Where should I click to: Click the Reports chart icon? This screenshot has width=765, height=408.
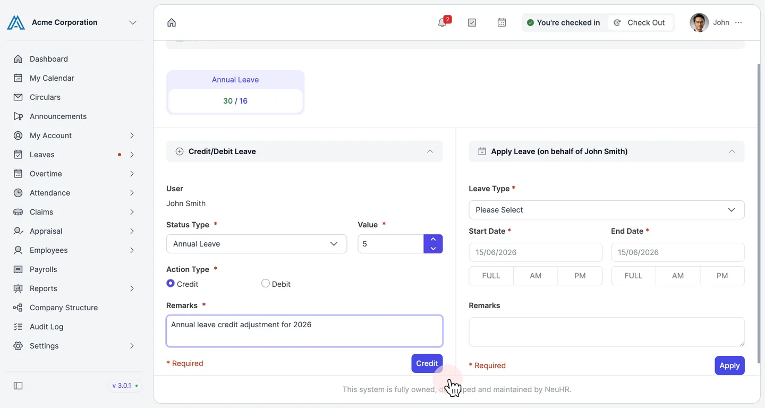tap(18, 288)
